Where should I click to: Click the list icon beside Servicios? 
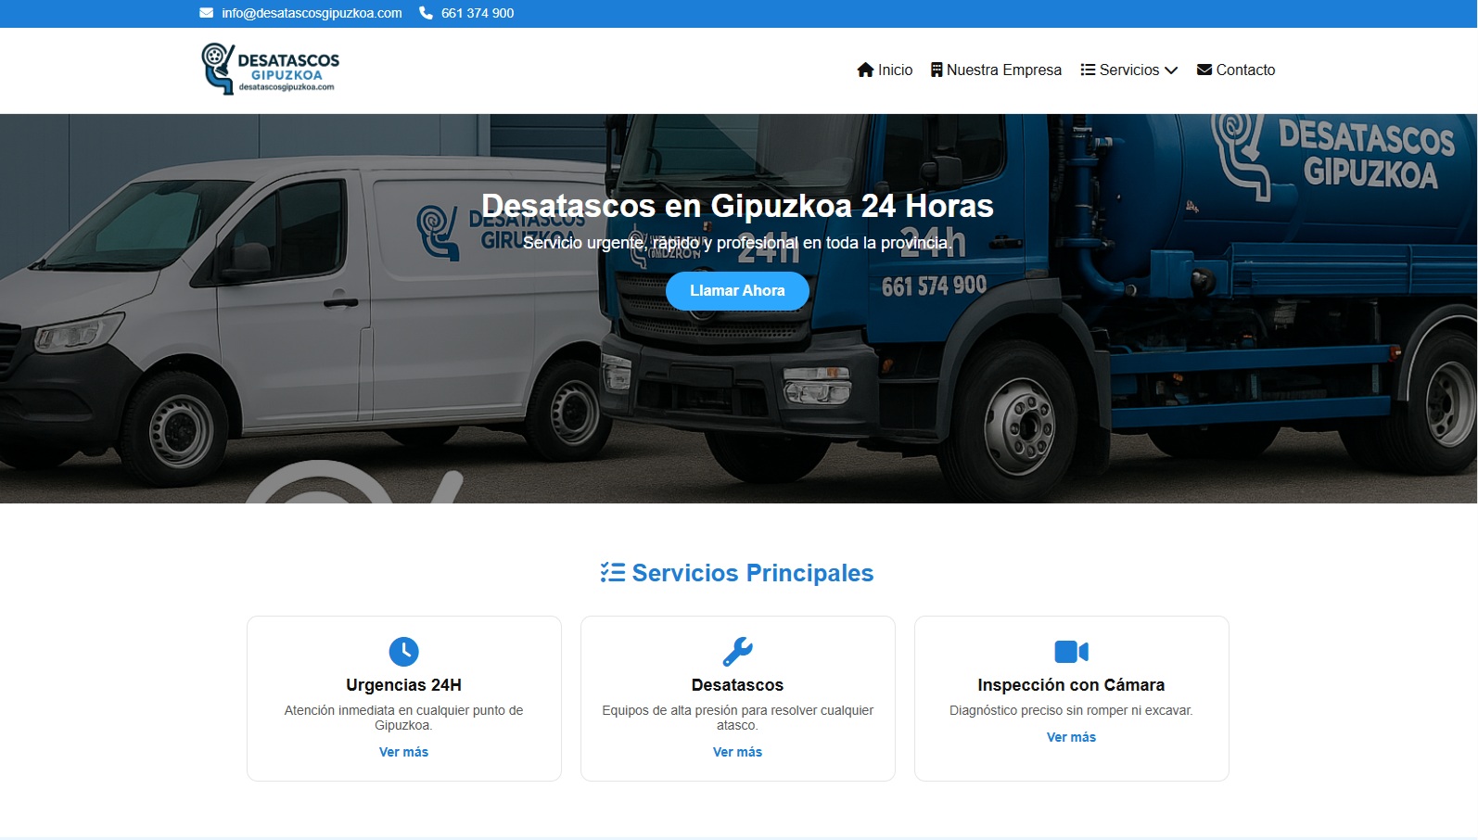1088,70
